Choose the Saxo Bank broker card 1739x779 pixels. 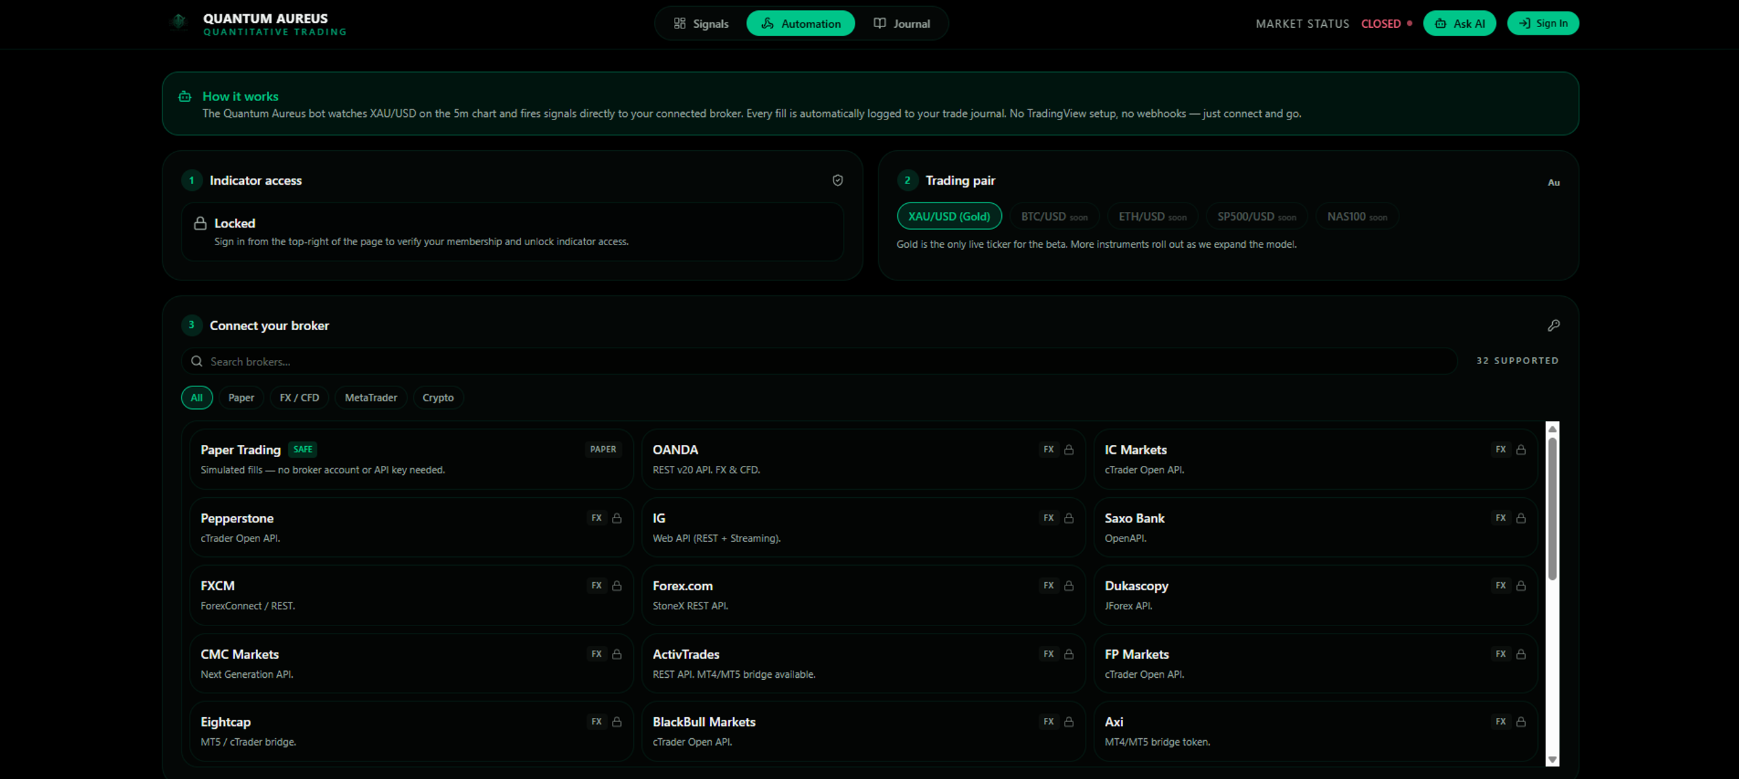click(x=1316, y=528)
